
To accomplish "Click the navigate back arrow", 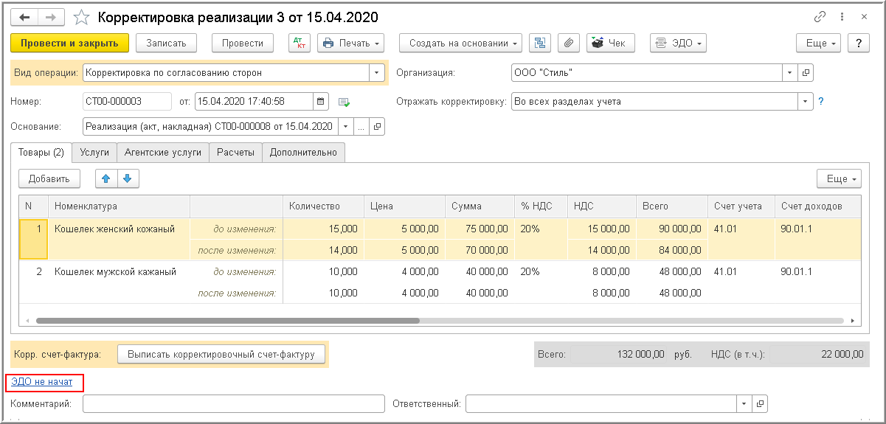I will (24, 17).
